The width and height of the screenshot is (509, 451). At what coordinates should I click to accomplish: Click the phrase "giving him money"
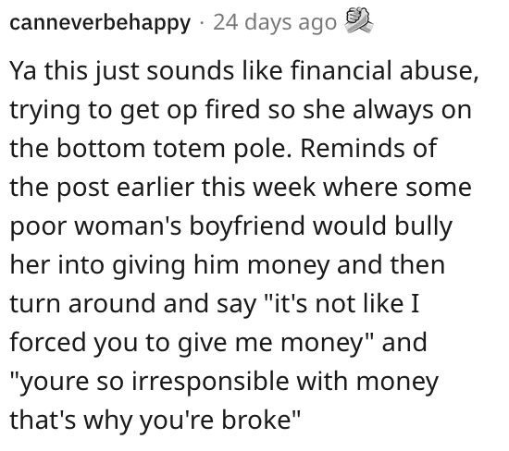pyautogui.click(x=221, y=265)
